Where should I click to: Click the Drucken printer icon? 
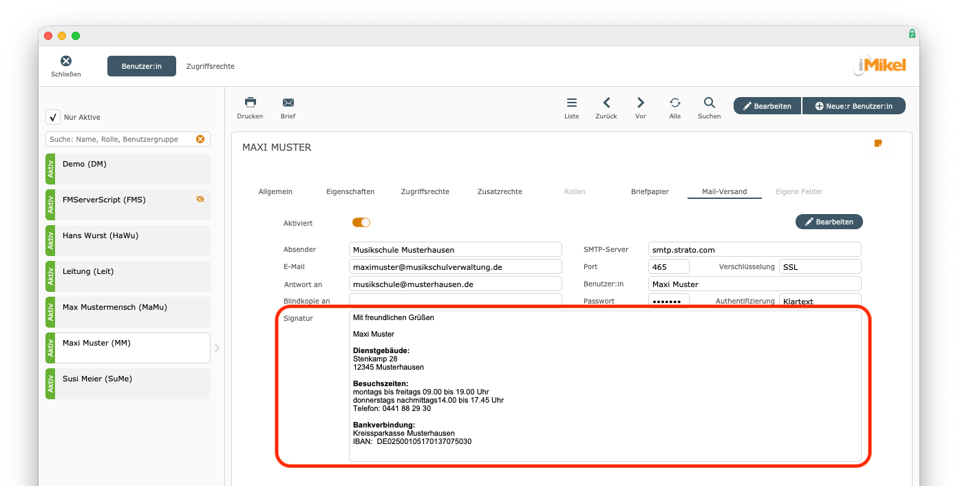[251, 102]
